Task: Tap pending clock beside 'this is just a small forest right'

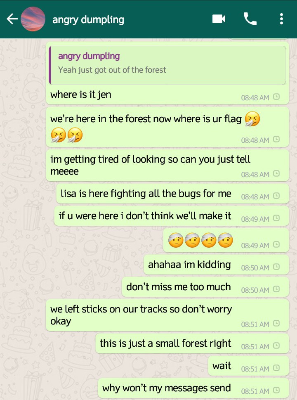Action: click(276, 346)
